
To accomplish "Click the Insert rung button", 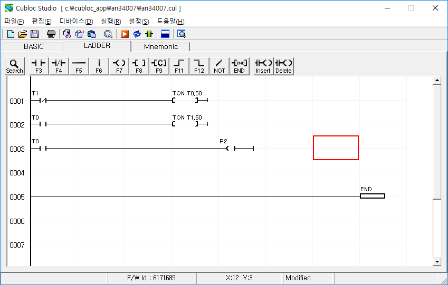I will [x=263, y=66].
